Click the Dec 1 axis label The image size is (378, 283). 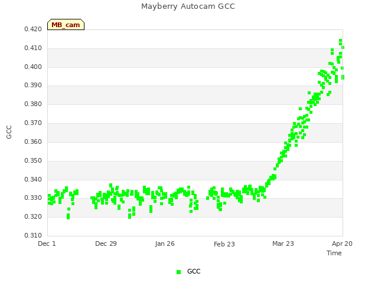[x=47, y=243]
